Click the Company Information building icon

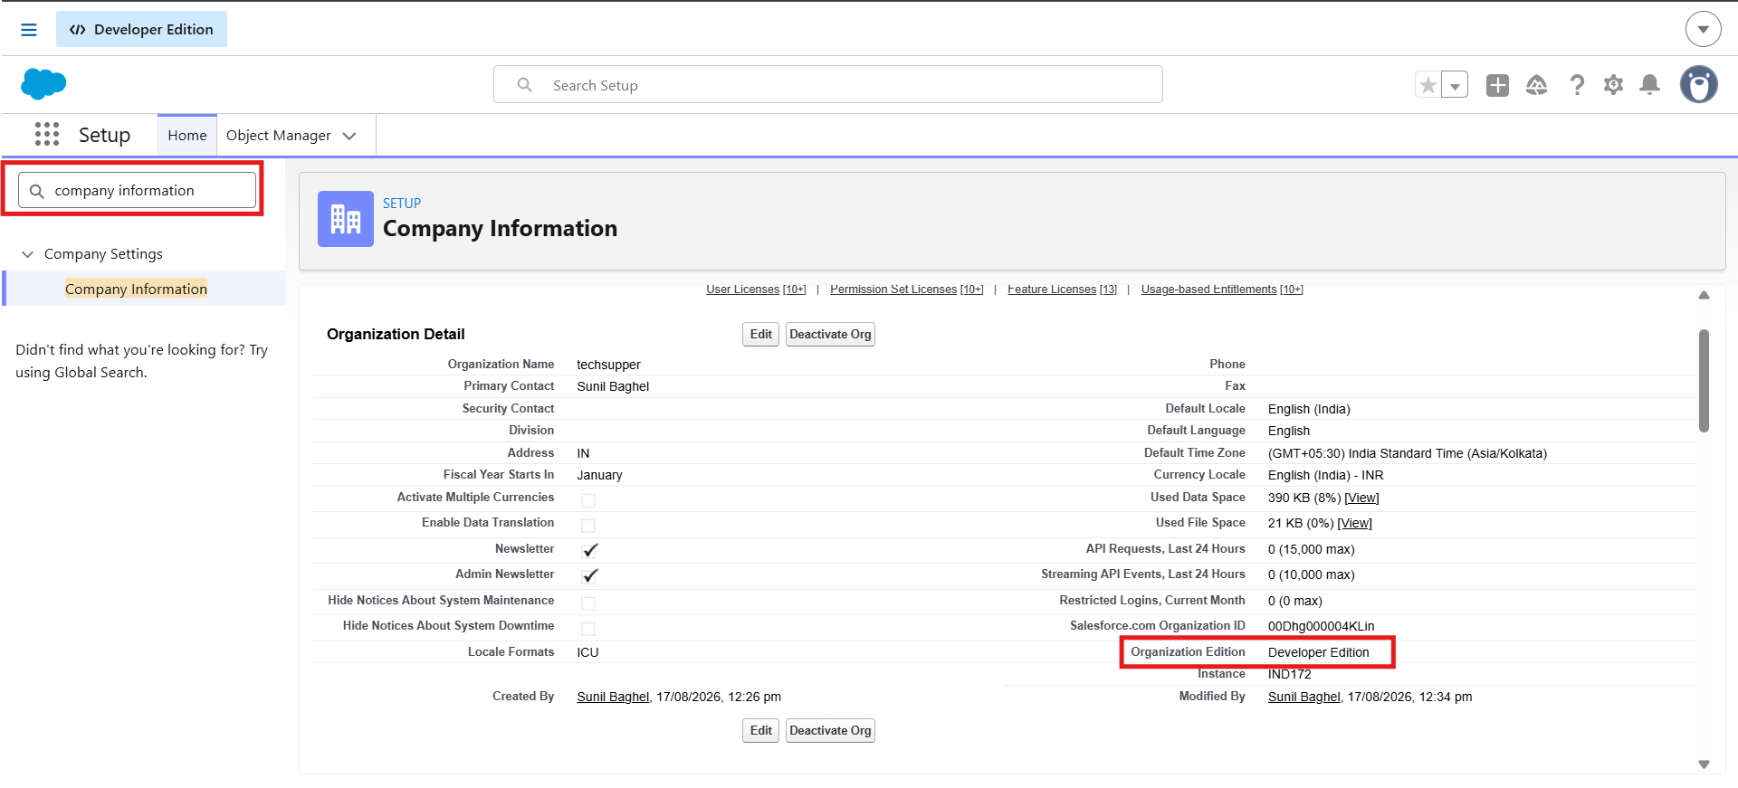pos(346,219)
